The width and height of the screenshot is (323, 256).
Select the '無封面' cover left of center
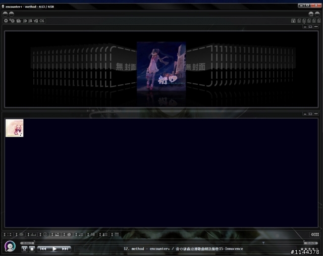point(124,67)
